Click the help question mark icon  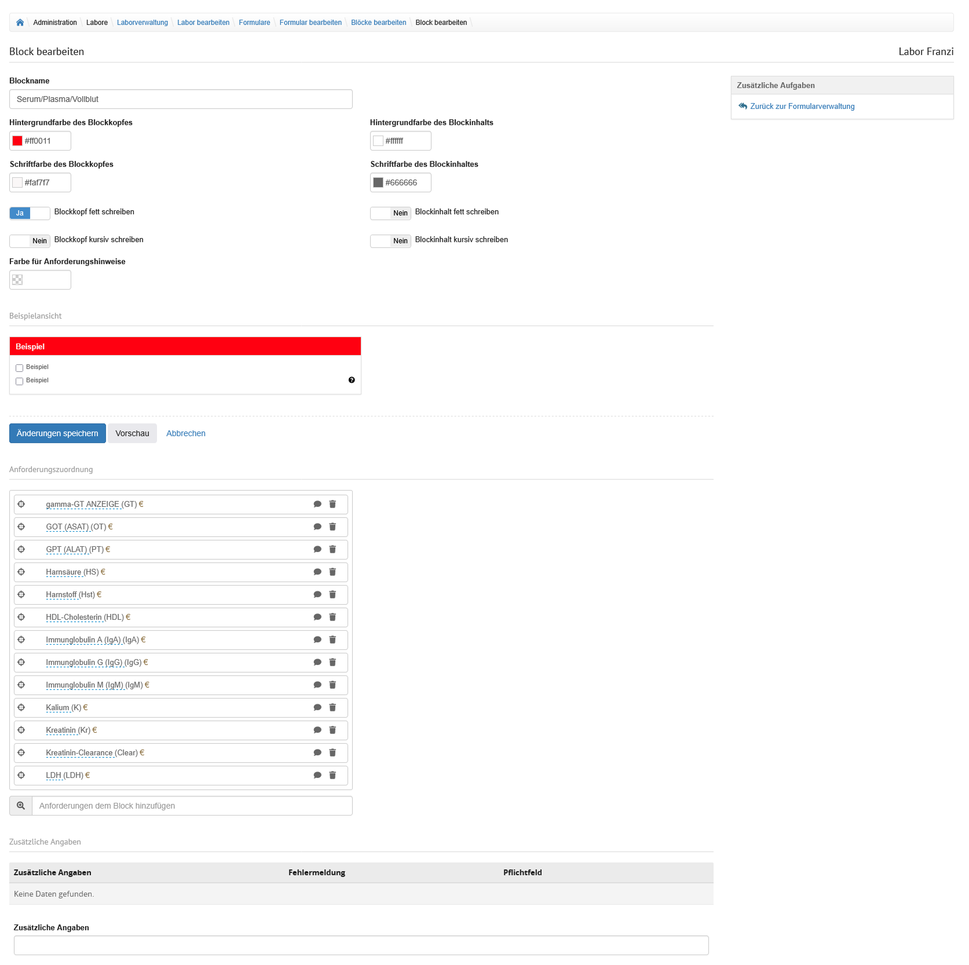tap(352, 381)
